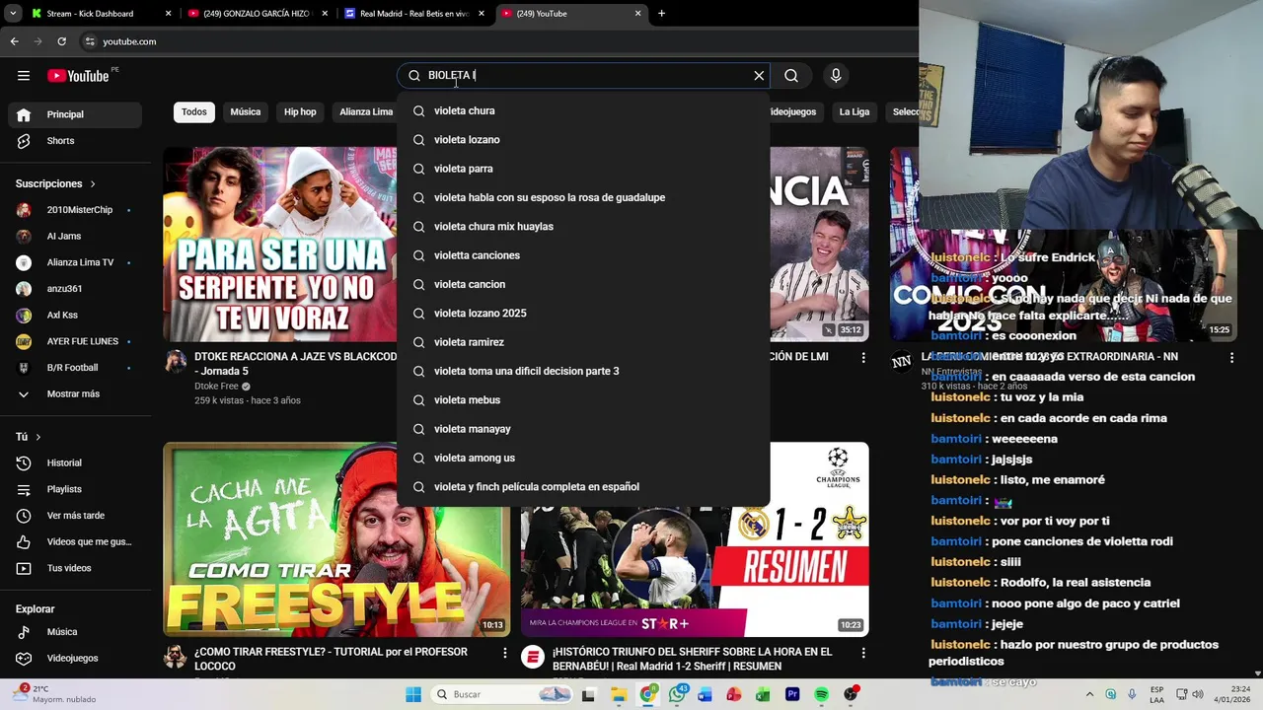
Task: Open WhatsApp from the taskbar
Action: tap(677, 694)
